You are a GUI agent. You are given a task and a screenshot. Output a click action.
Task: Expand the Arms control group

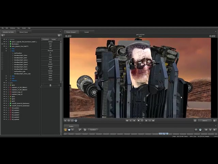click(6, 76)
